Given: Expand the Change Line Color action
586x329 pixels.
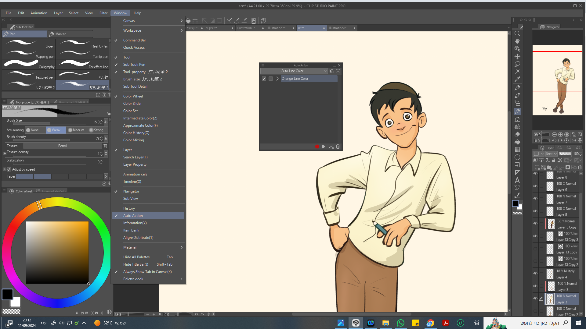Looking at the screenshot, I should (277, 79).
